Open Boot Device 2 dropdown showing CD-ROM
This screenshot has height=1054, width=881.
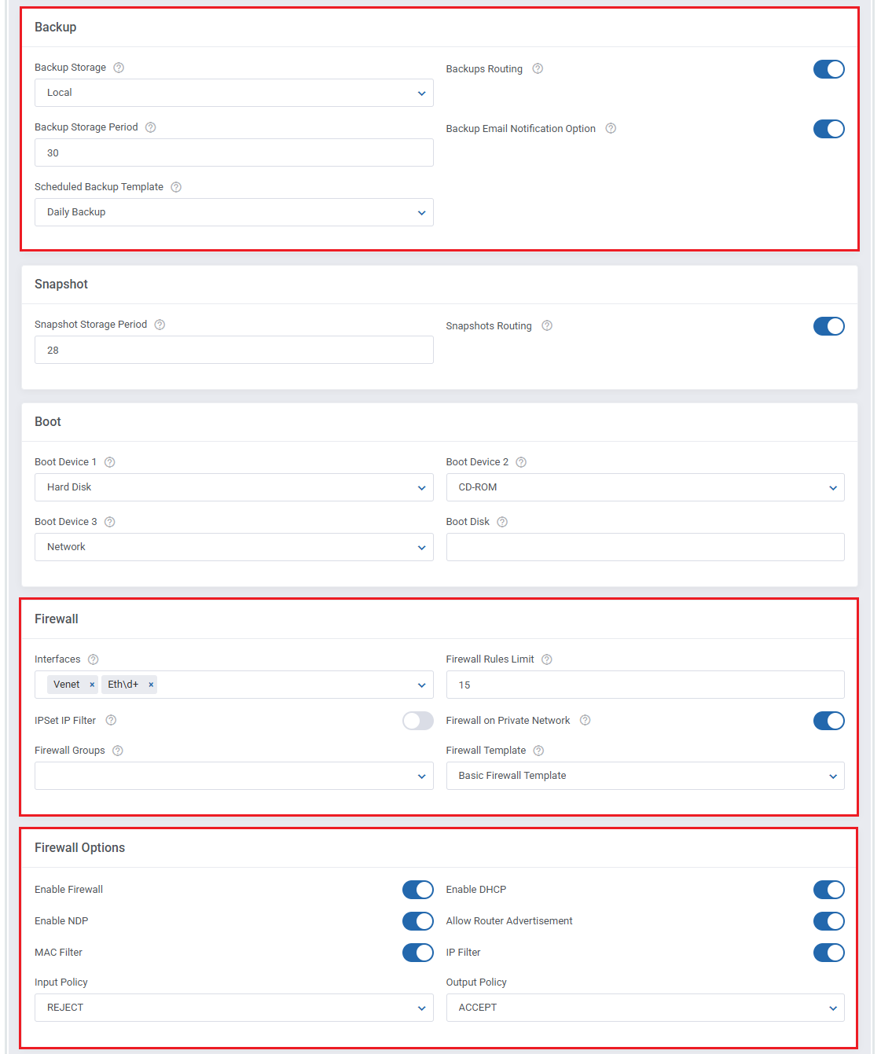(645, 487)
